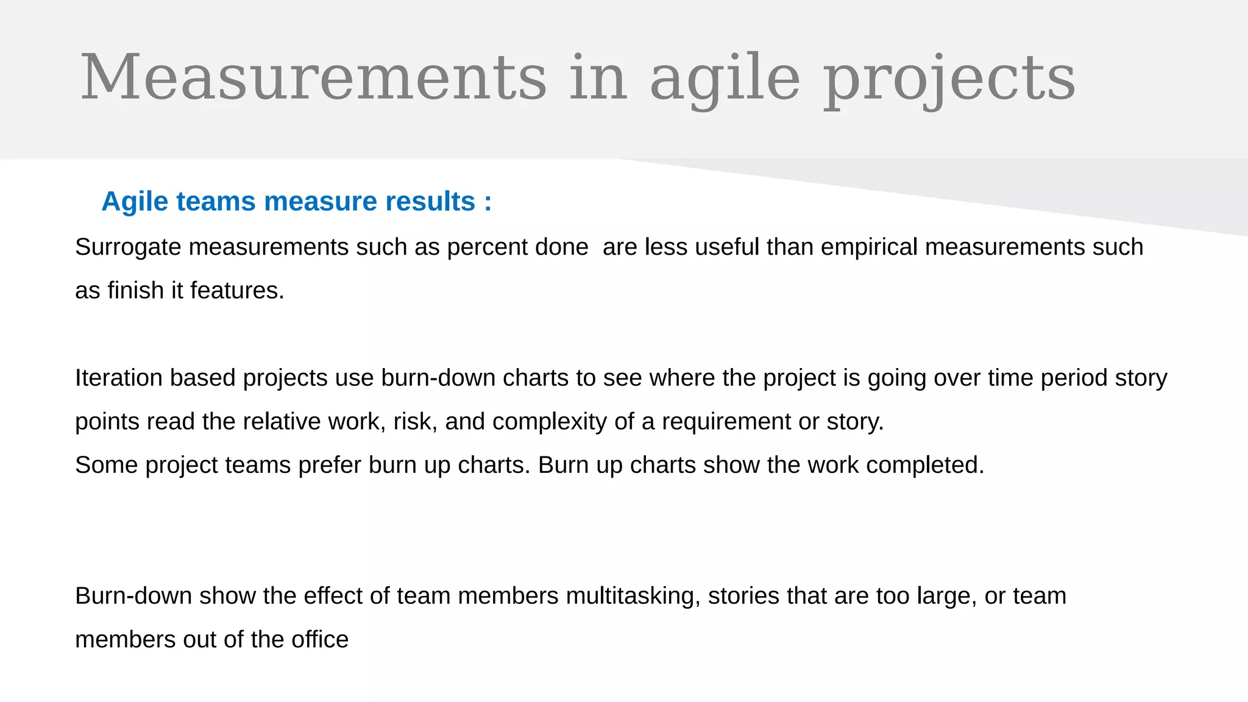Click the blue heading 'Agile teams measure results :'

point(296,202)
